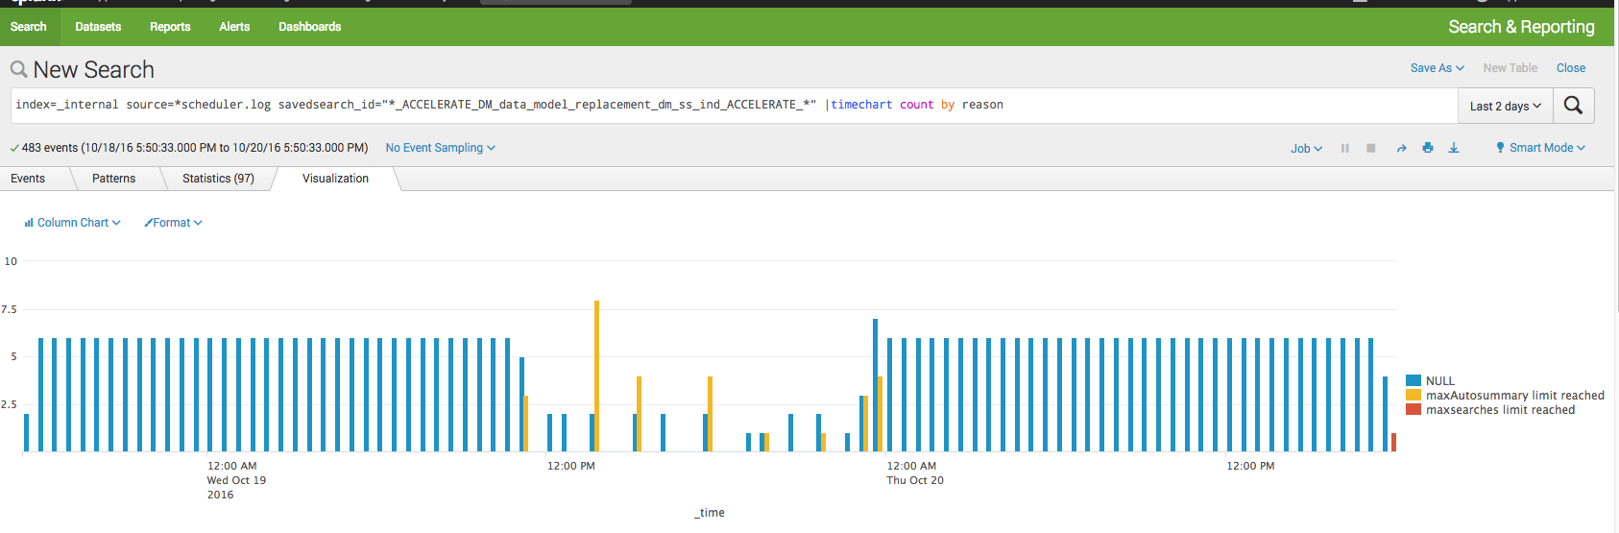1619x533 pixels.
Task: Open the Last 2 days time picker
Action: [x=1505, y=106]
